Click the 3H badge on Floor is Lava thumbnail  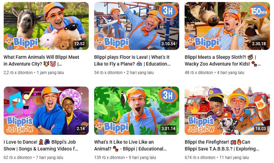click(168, 11)
